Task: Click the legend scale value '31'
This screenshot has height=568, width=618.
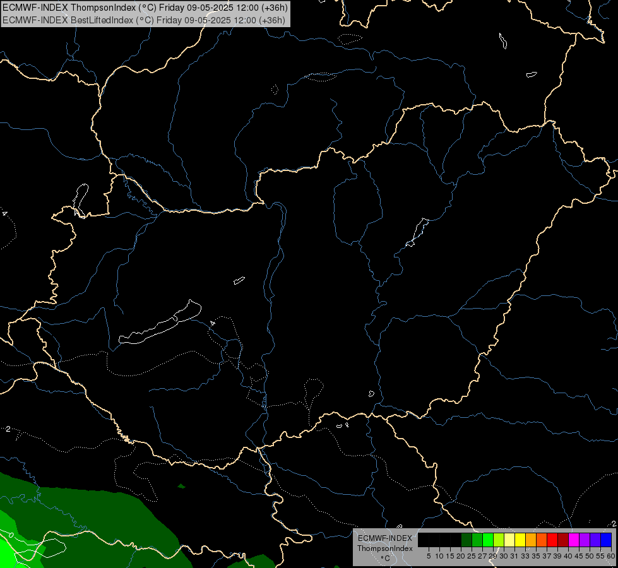Action: coord(514,556)
